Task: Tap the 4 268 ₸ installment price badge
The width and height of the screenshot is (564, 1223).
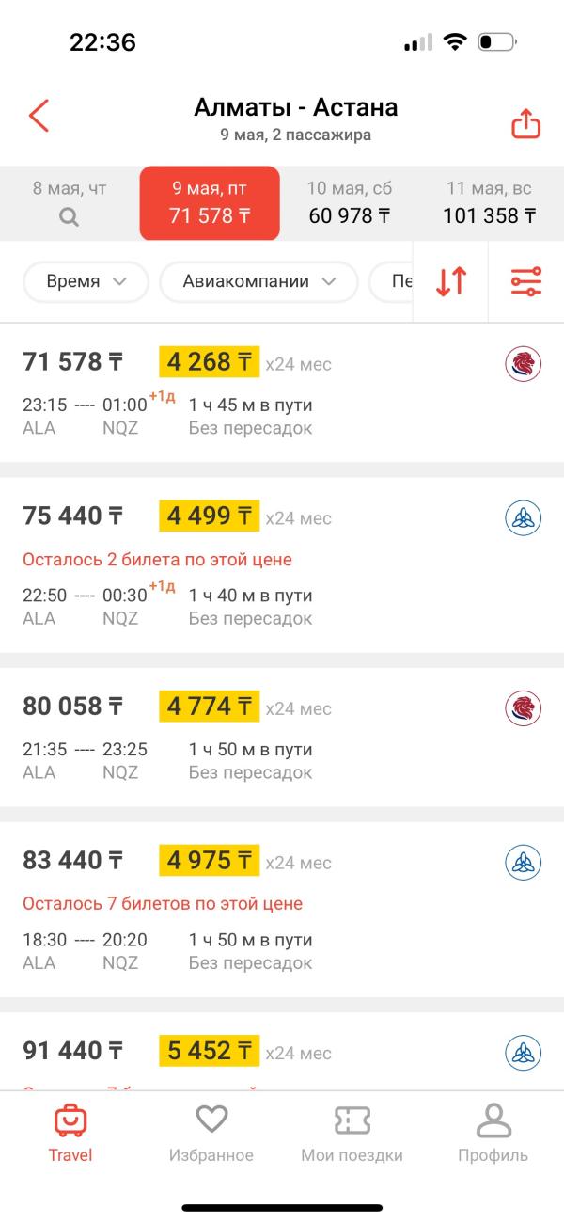Action: point(210,362)
